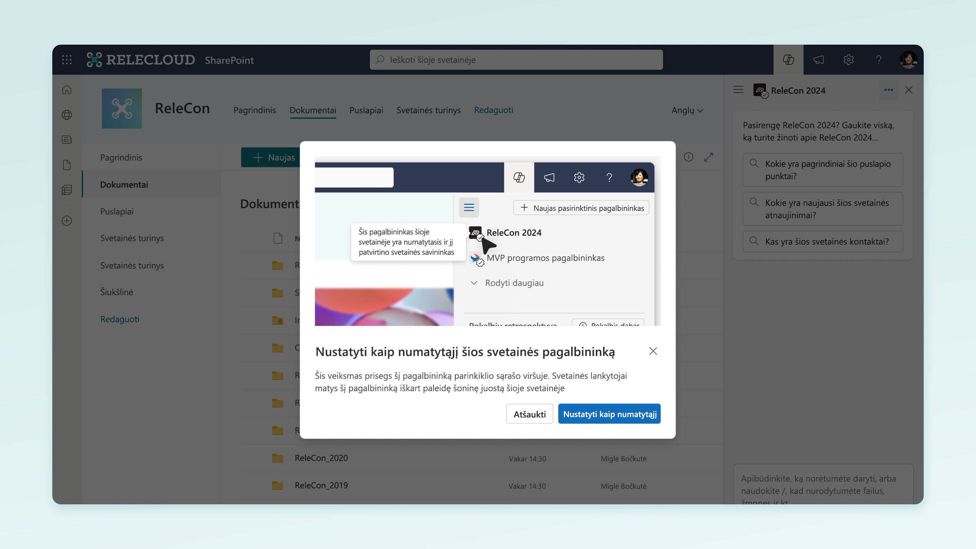
Task: Click Atšaukti to cancel the dialog
Action: (x=529, y=414)
